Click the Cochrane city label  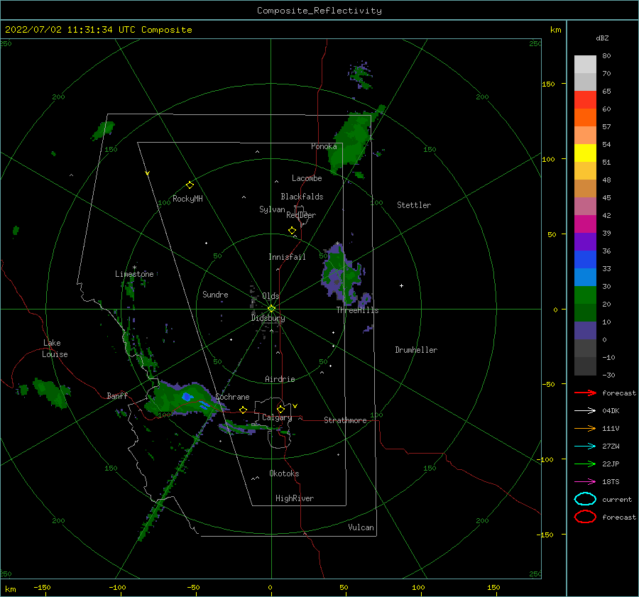click(x=232, y=397)
